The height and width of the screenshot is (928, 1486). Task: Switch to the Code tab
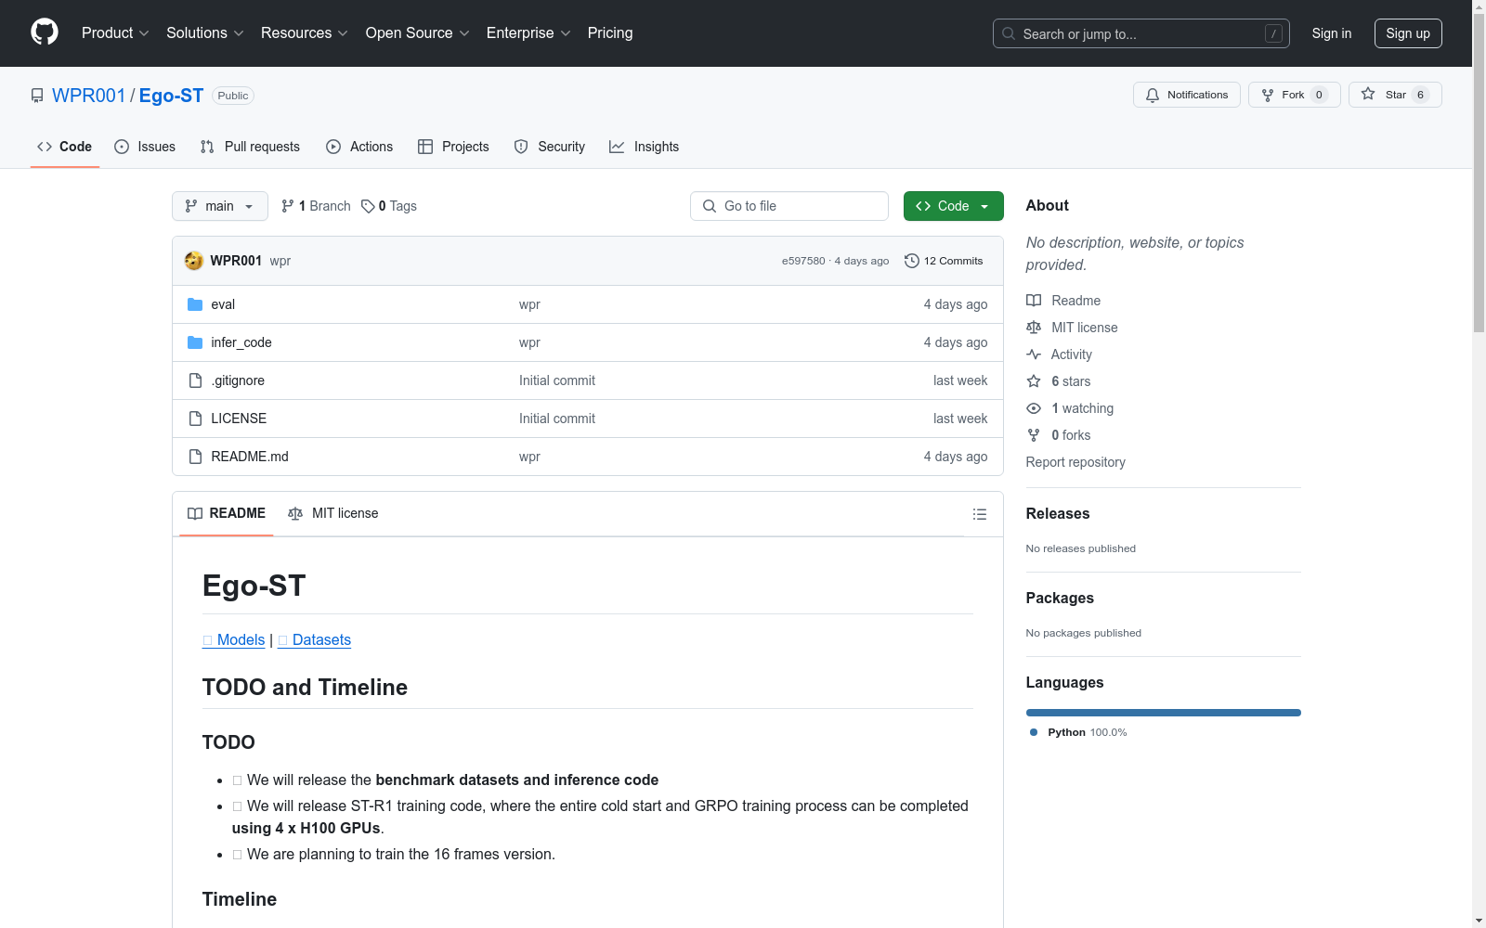point(65,147)
